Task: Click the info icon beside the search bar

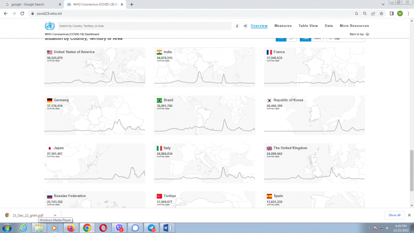Action: (237, 26)
